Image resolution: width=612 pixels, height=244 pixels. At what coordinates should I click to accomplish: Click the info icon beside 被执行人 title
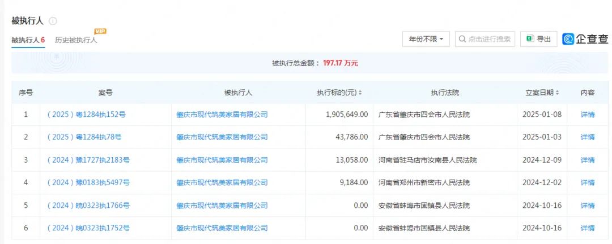click(x=53, y=21)
